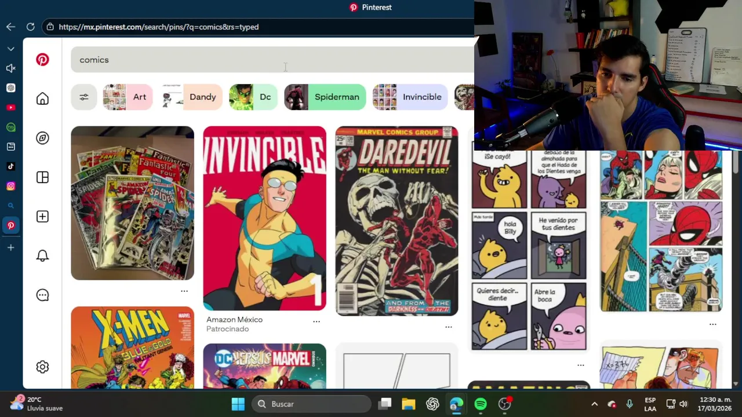Image resolution: width=742 pixels, height=417 pixels.
Task: Open more options under comic stack pin
Action: coord(184,291)
